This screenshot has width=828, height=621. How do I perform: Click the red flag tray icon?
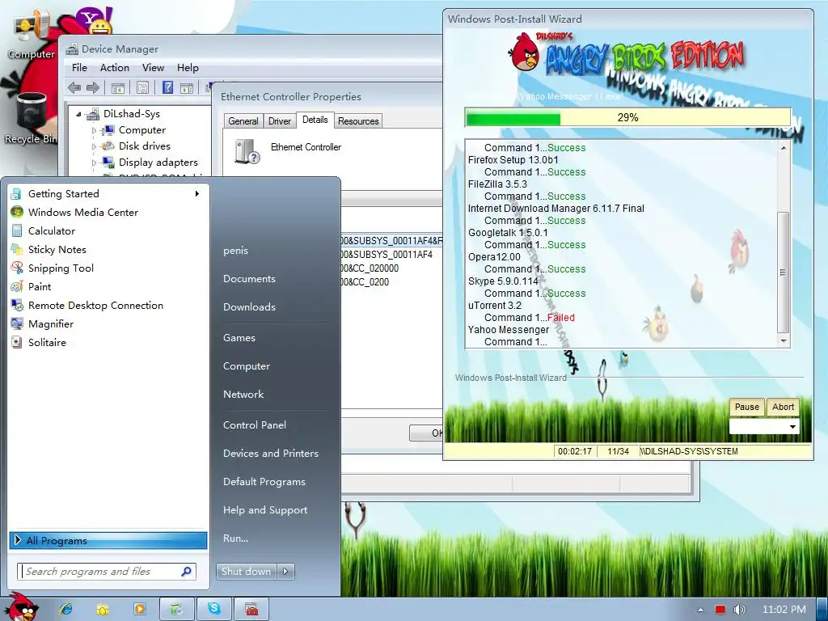[x=720, y=610]
